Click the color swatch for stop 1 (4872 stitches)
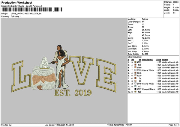Viewport: 180px width, 127px height. pyautogui.click(x=136, y=62)
